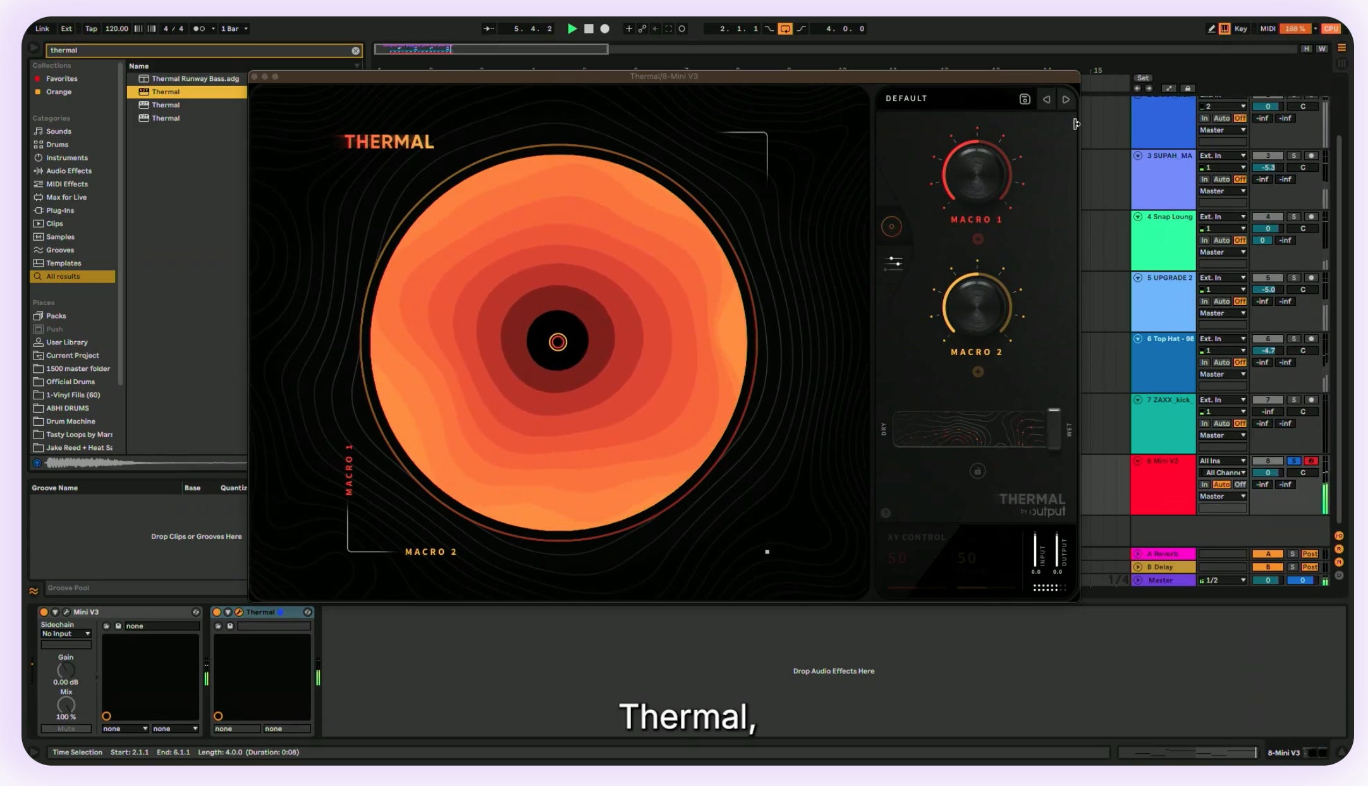Click the MACRO 2 knob in Thermal

point(977,307)
